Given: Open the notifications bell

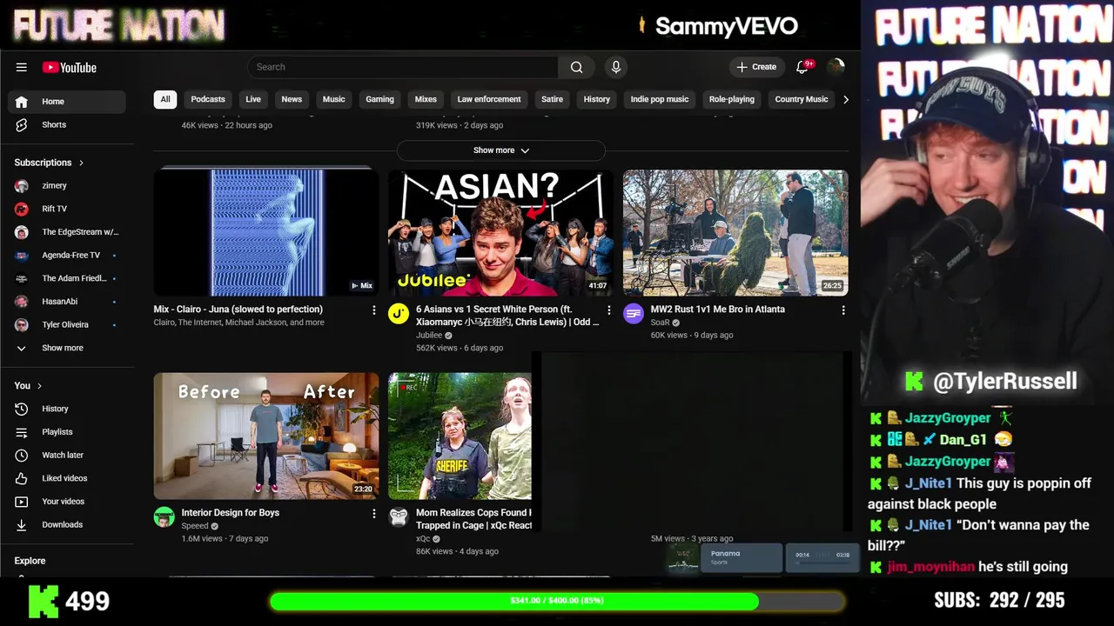Looking at the screenshot, I should pyautogui.click(x=802, y=67).
